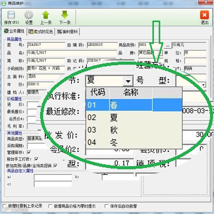
Task: Click the 年份 field 2008-3
Action: 41,84
